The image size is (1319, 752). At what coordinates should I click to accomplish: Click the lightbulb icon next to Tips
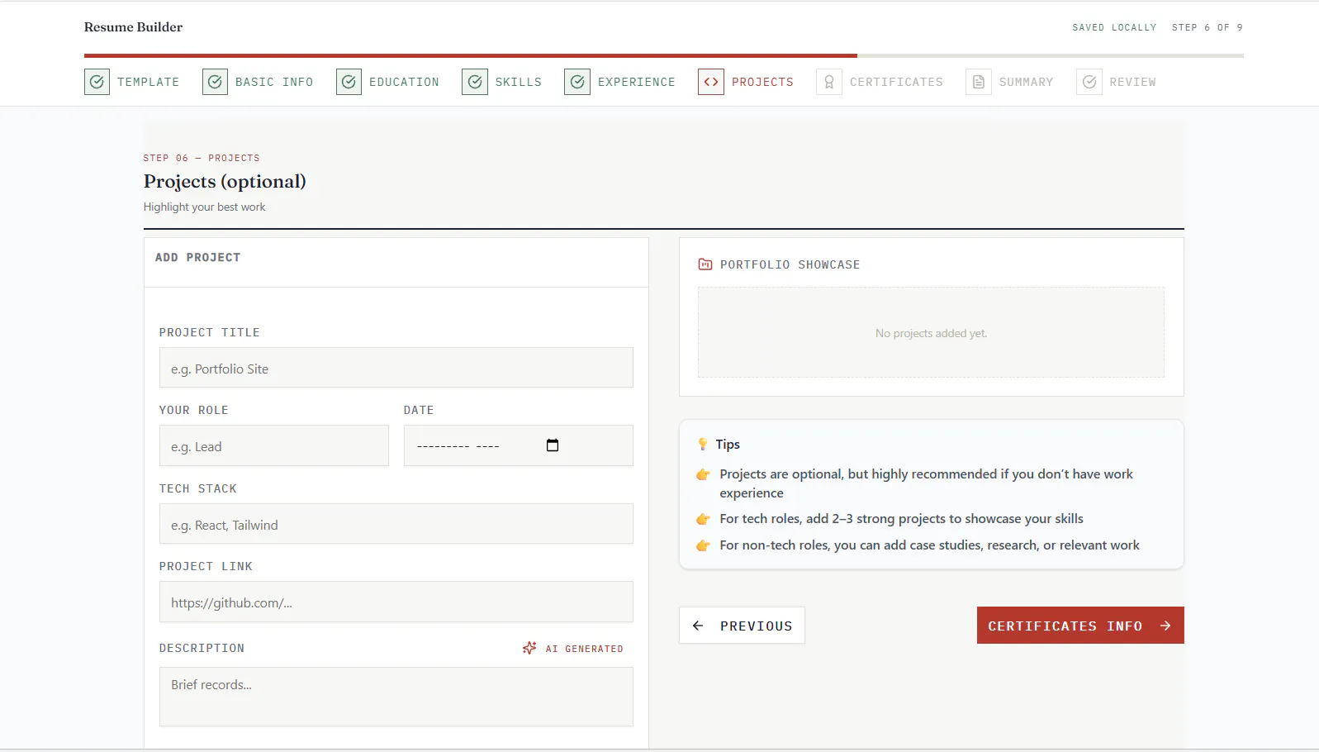[703, 444]
